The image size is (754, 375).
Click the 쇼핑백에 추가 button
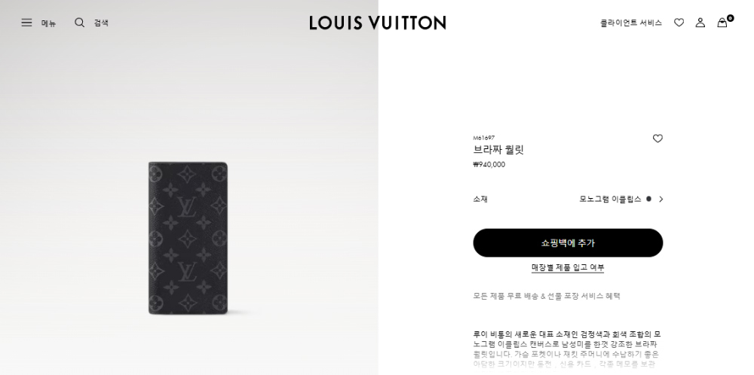pyautogui.click(x=568, y=243)
